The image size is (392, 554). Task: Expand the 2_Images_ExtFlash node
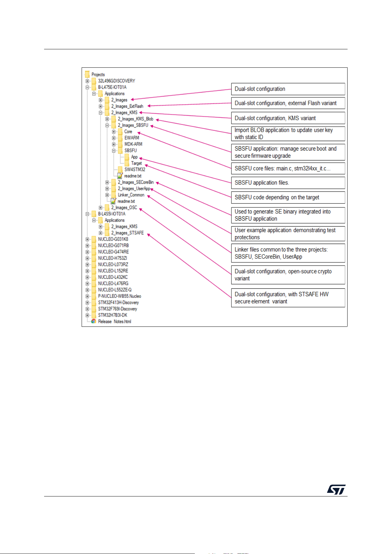(x=100, y=106)
